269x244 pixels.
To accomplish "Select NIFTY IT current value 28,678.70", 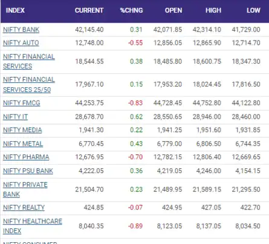I will (89, 117).
